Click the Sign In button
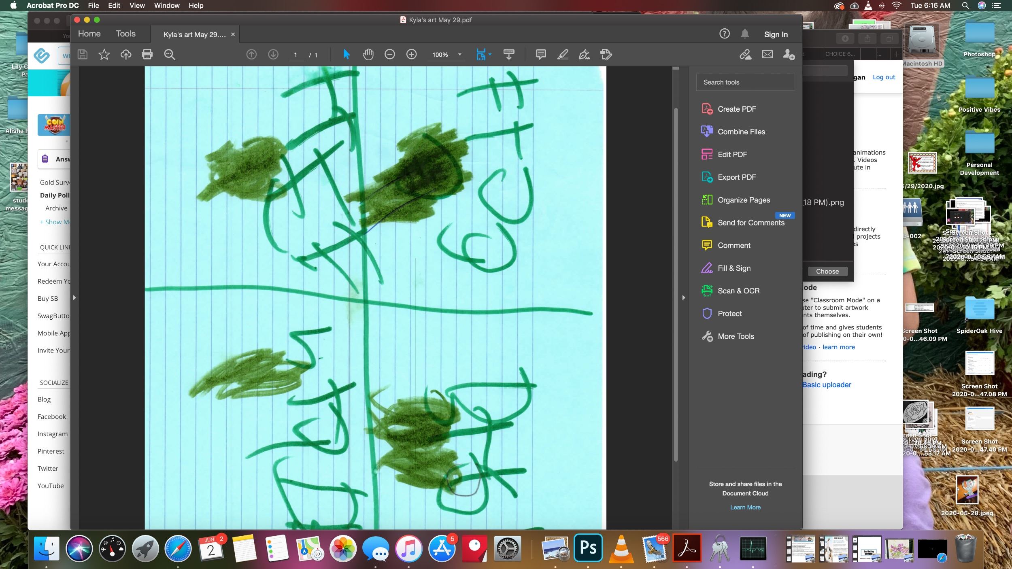This screenshot has height=569, width=1012. coord(776,34)
